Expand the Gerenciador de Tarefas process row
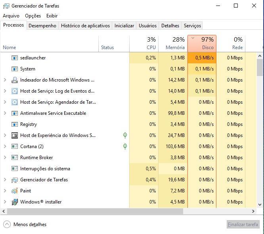 pyautogui.click(x=5, y=180)
